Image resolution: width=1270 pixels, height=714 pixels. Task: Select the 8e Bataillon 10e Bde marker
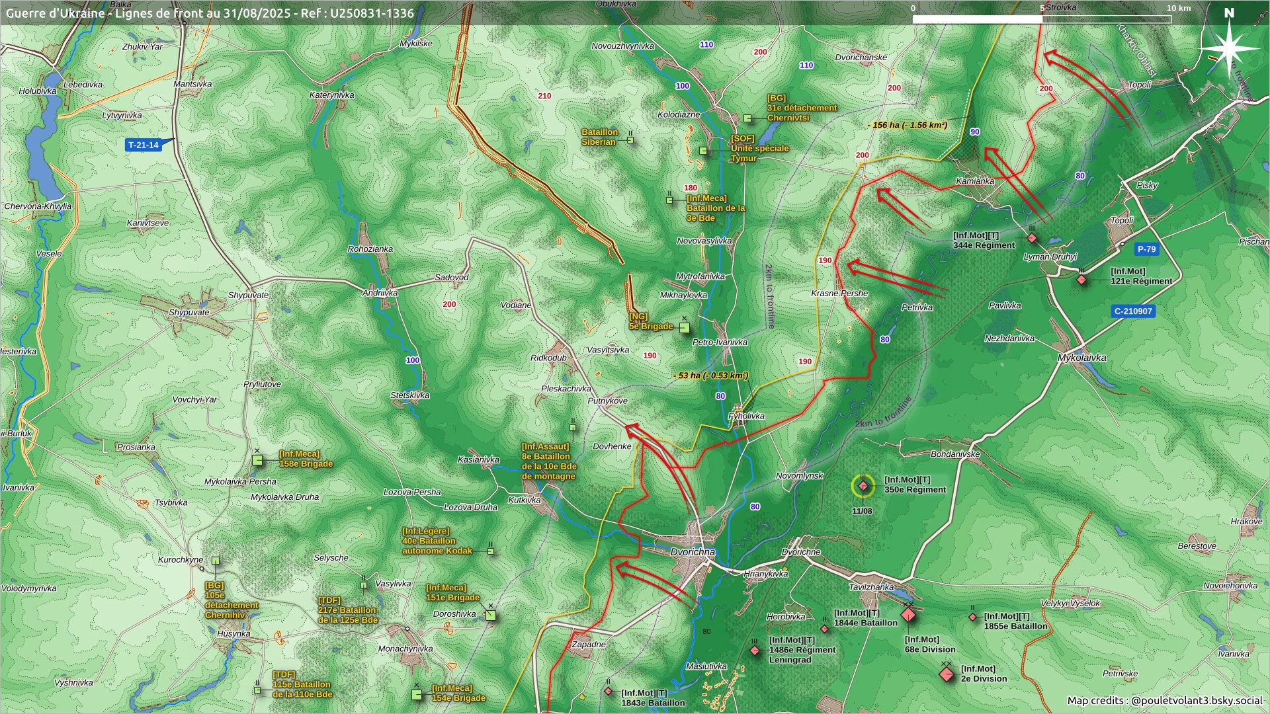click(x=573, y=428)
